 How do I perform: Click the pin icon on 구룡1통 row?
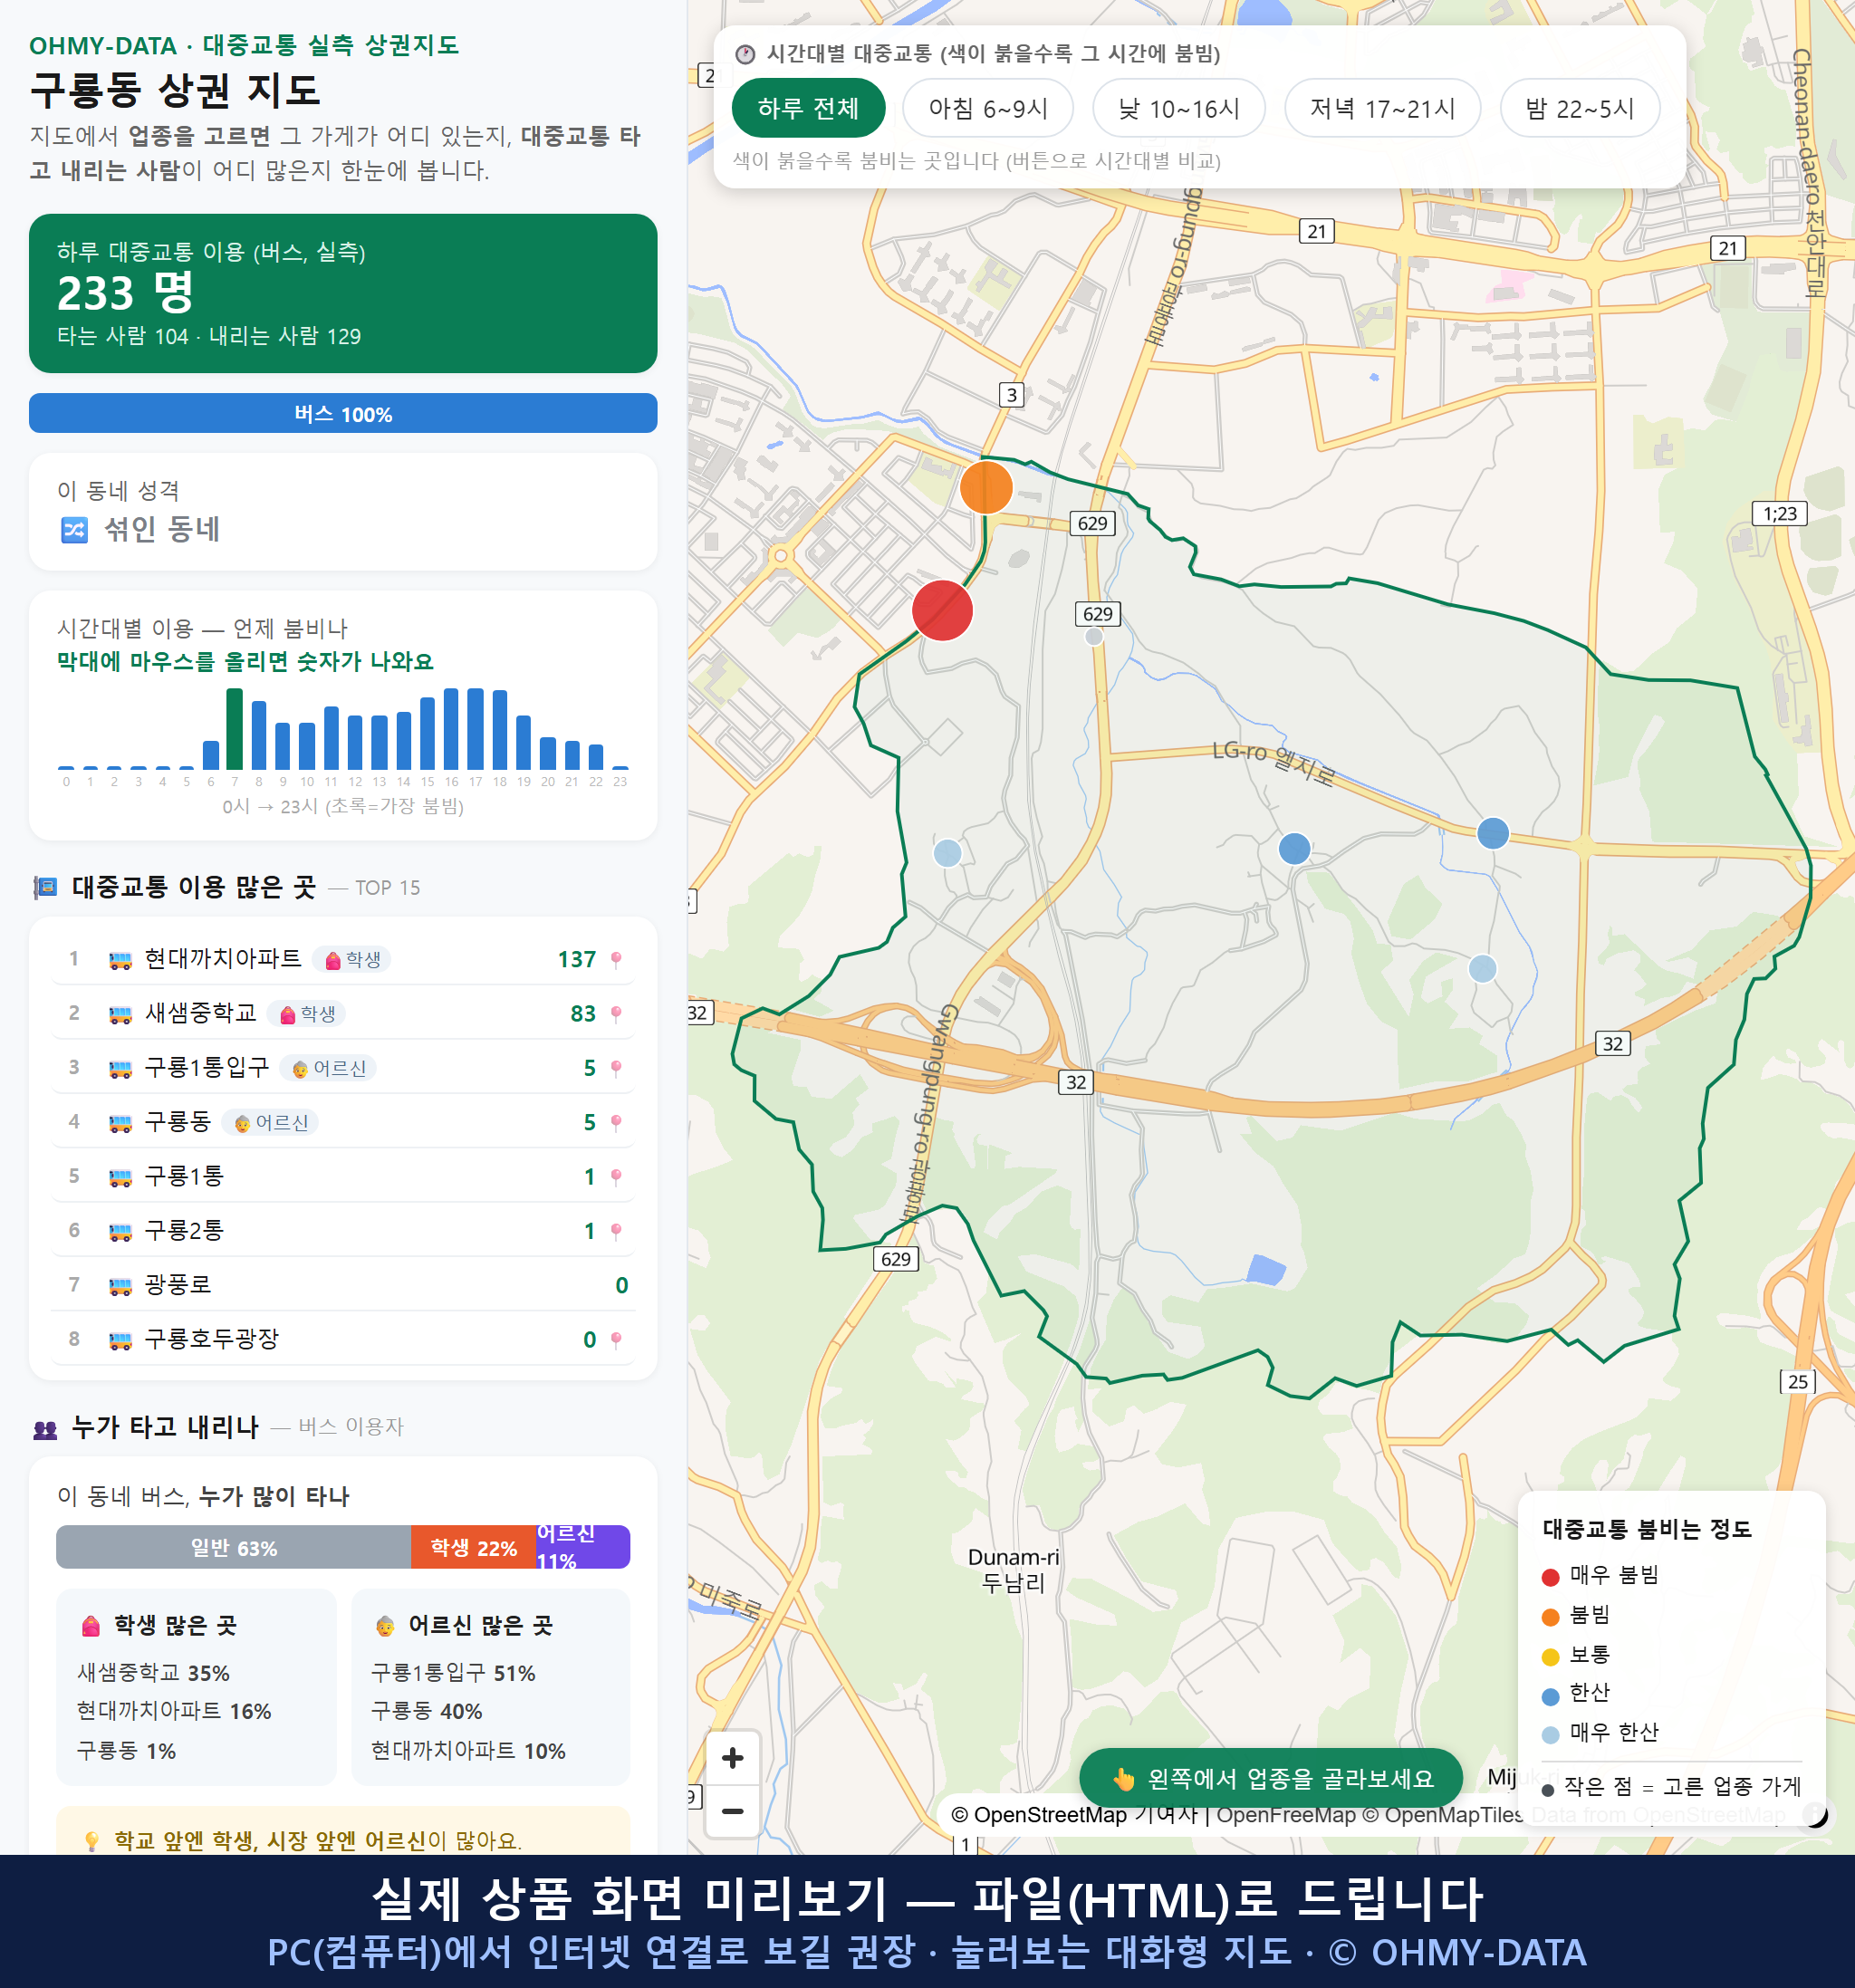616,1177
